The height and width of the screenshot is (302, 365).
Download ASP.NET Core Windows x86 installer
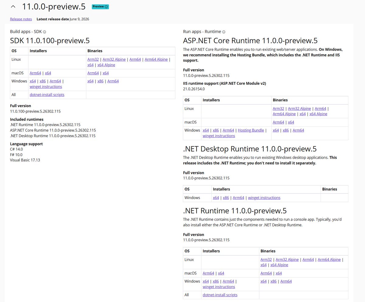tap(216, 130)
